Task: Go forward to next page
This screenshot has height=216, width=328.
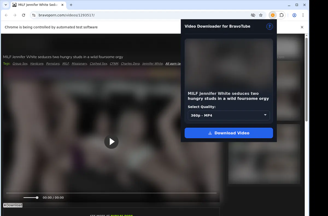Action: [15, 15]
